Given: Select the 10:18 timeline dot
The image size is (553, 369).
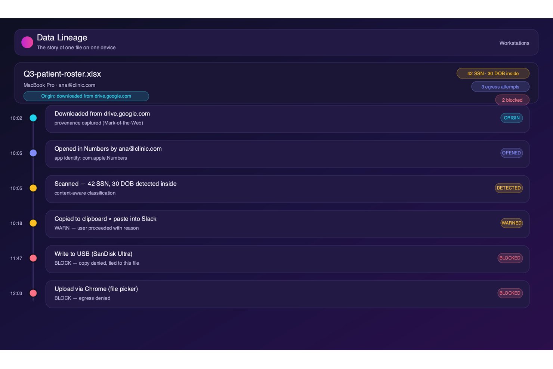Looking at the screenshot, I should tap(33, 223).
